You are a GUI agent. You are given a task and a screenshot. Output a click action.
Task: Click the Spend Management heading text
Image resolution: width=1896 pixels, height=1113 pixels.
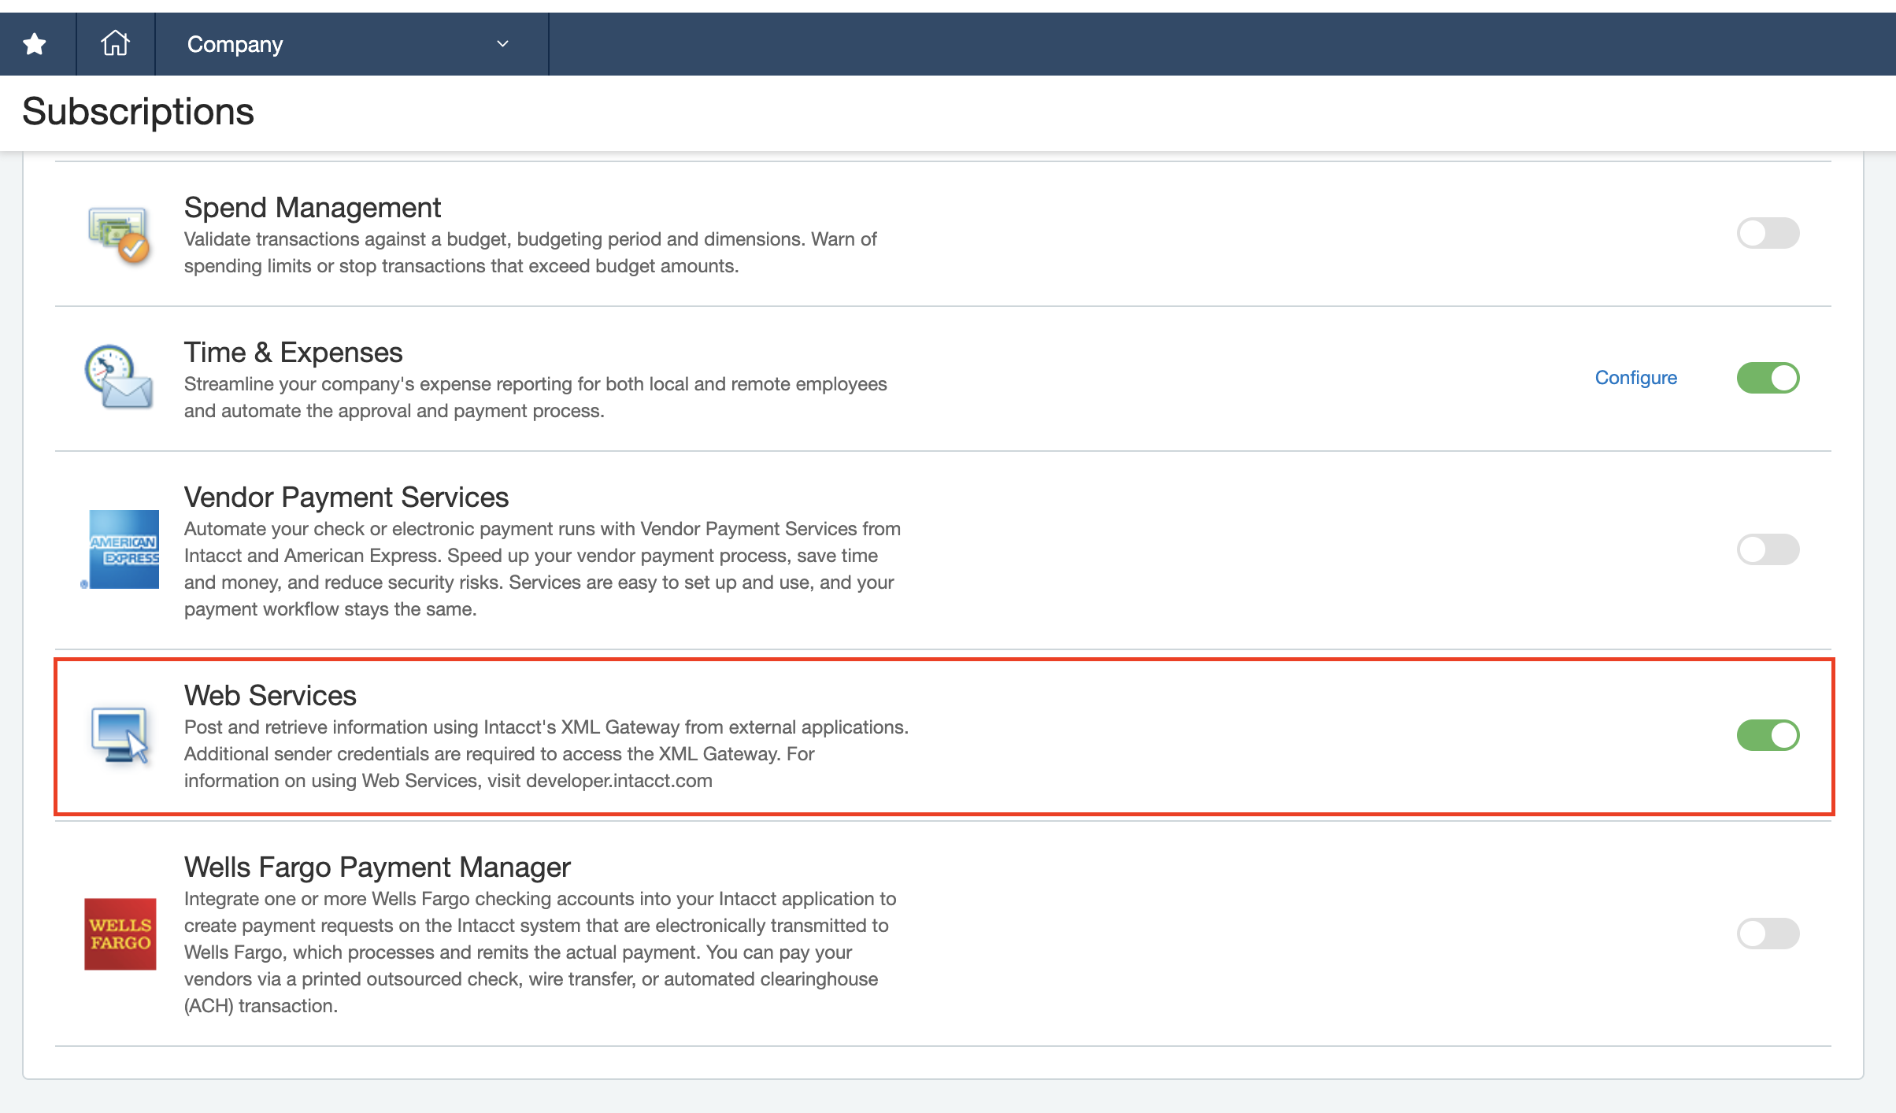pyautogui.click(x=312, y=208)
